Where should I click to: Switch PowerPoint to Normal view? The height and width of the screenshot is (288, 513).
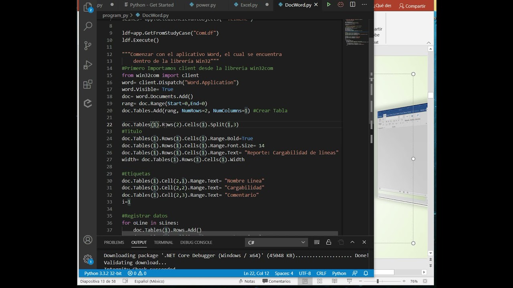pos(305,281)
